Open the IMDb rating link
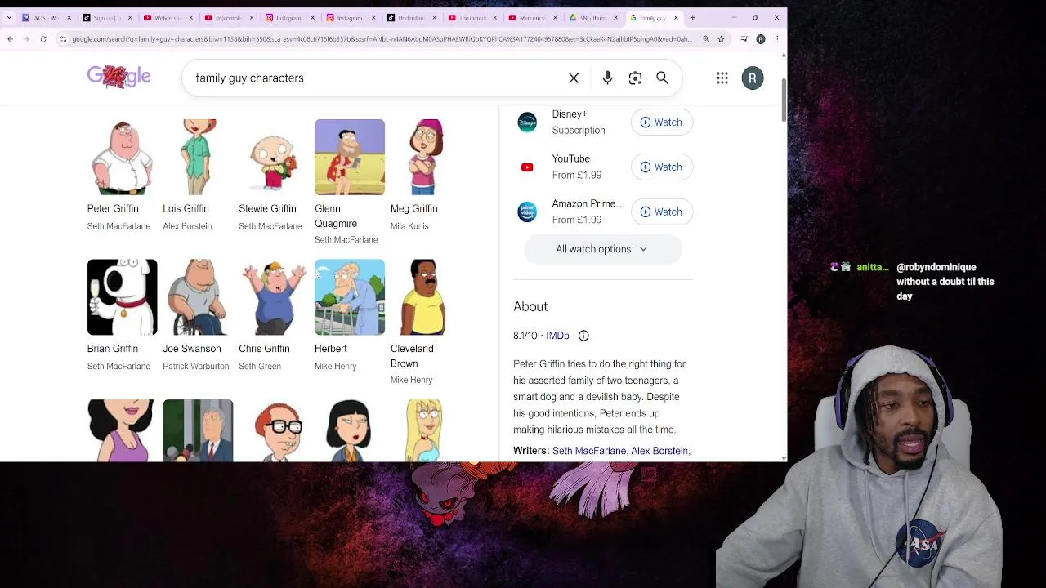Image resolution: width=1046 pixels, height=588 pixels. point(557,336)
